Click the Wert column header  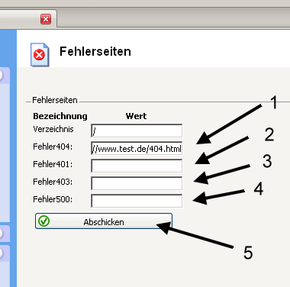point(136,116)
